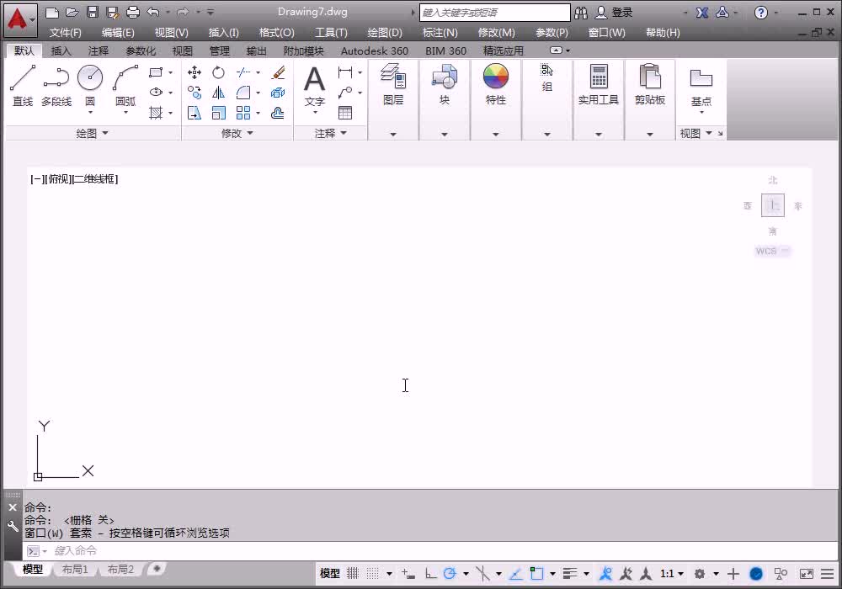Viewport: 842px width, 589px height.
Task: Open the 修改(M) menu
Action: click(x=496, y=32)
